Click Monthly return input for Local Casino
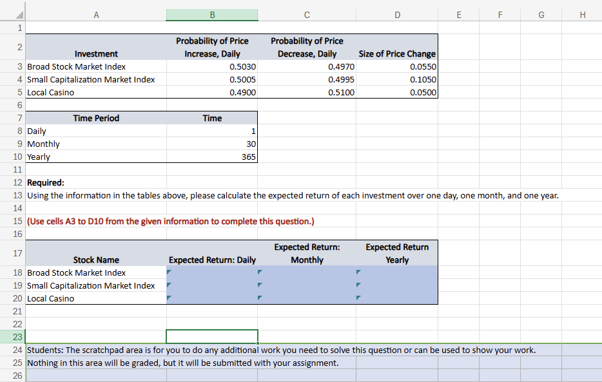This screenshot has height=382, width=602. [307, 298]
